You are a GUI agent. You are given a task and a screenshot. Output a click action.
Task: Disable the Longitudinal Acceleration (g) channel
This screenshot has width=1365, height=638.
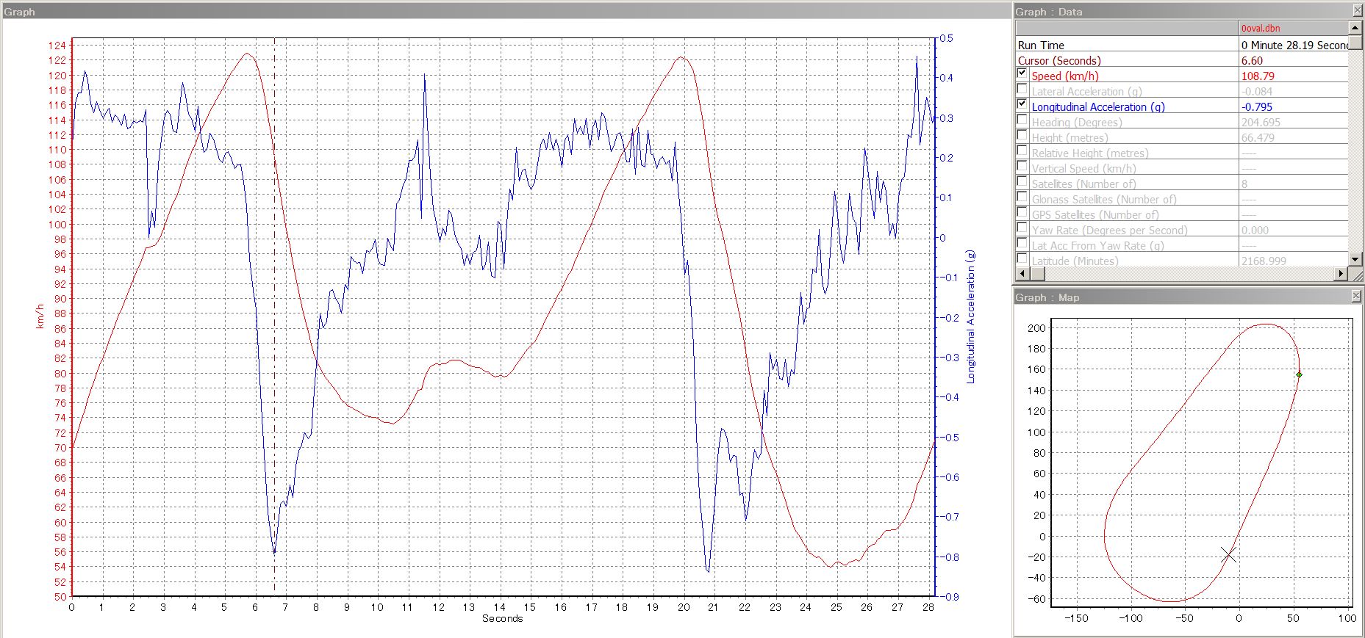pos(1022,104)
